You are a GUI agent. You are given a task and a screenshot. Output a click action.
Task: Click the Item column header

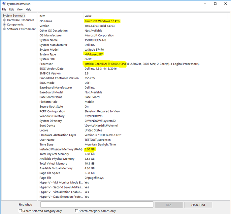(42, 16)
